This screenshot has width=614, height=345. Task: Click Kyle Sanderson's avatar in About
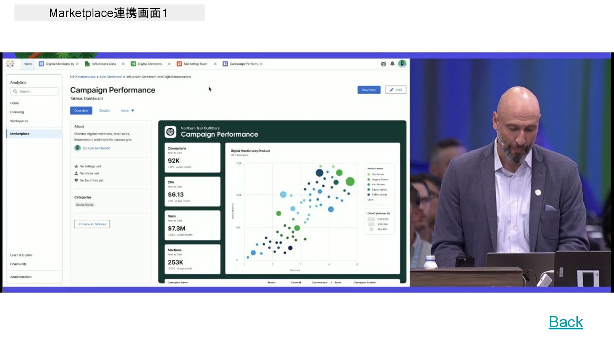point(78,148)
